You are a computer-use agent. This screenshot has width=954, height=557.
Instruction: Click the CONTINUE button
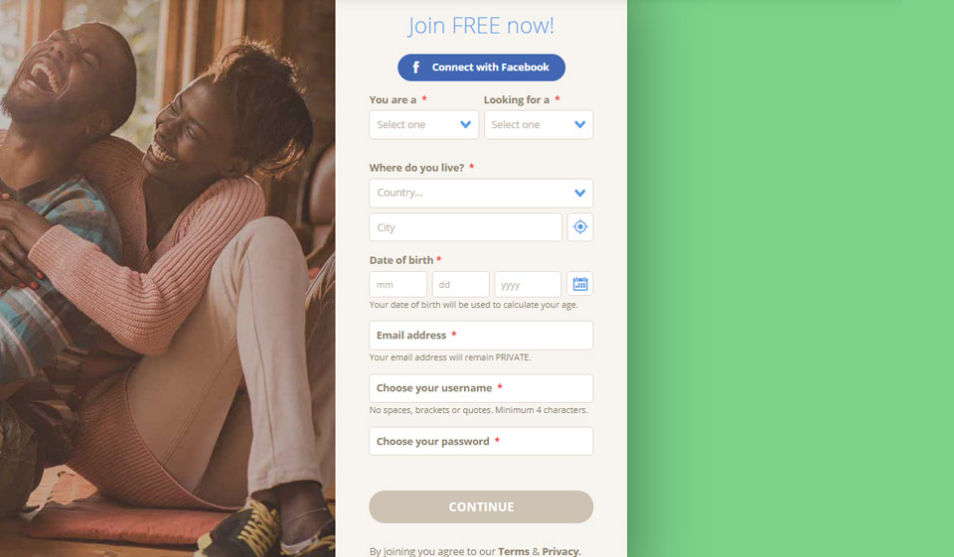click(481, 506)
